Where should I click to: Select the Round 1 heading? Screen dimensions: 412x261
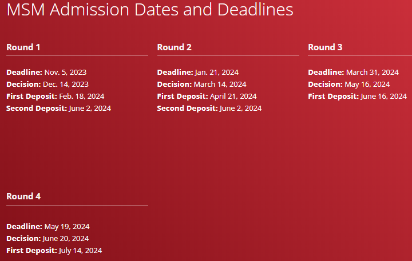pyautogui.click(x=23, y=47)
